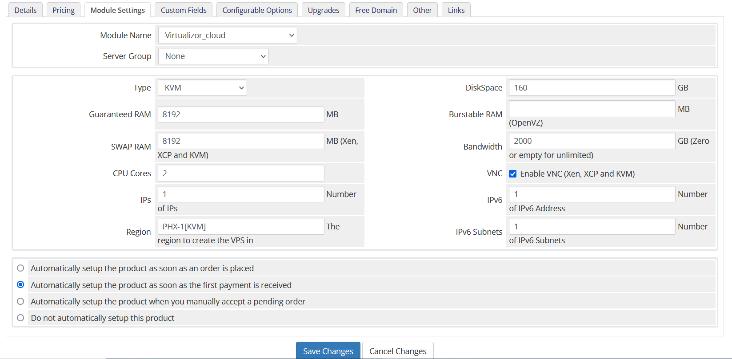Toggle the Enable VNC checkbox

point(512,174)
